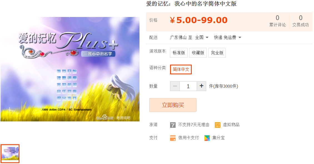Viewport: 314px width, 164px height.
Task: Click the 立即购买 buy now button
Action: coord(173,105)
